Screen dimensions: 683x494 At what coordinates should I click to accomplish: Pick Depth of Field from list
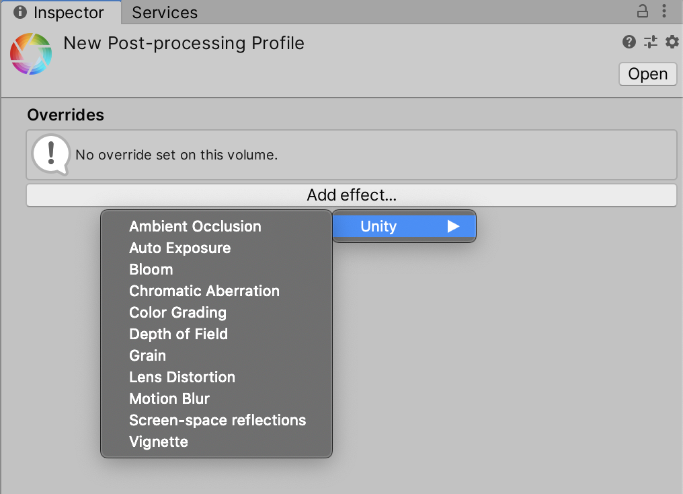(178, 334)
